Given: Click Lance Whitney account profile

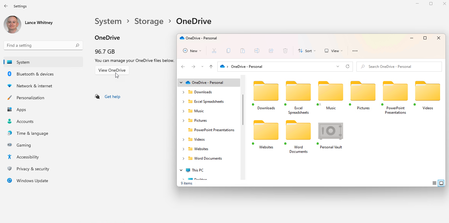Looking at the screenshot, I should pyautogui.click(x=28, y=24).
